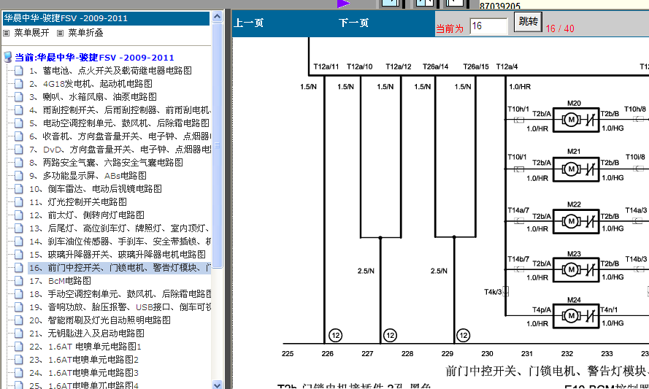Click the 跳转 jump button
649x389 pixels.
coord(528,21)
